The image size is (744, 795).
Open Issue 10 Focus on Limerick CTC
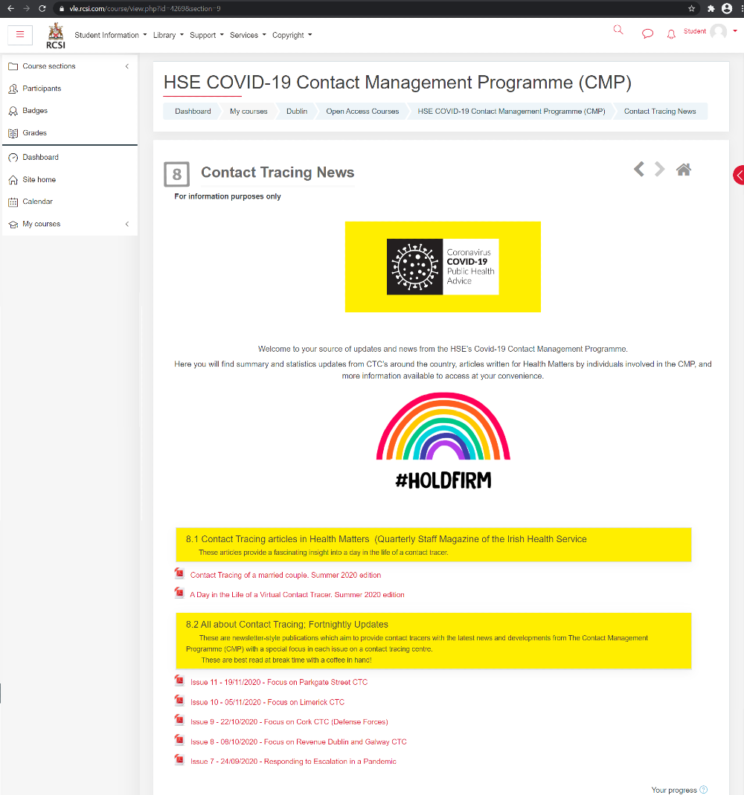pos(267,702)
